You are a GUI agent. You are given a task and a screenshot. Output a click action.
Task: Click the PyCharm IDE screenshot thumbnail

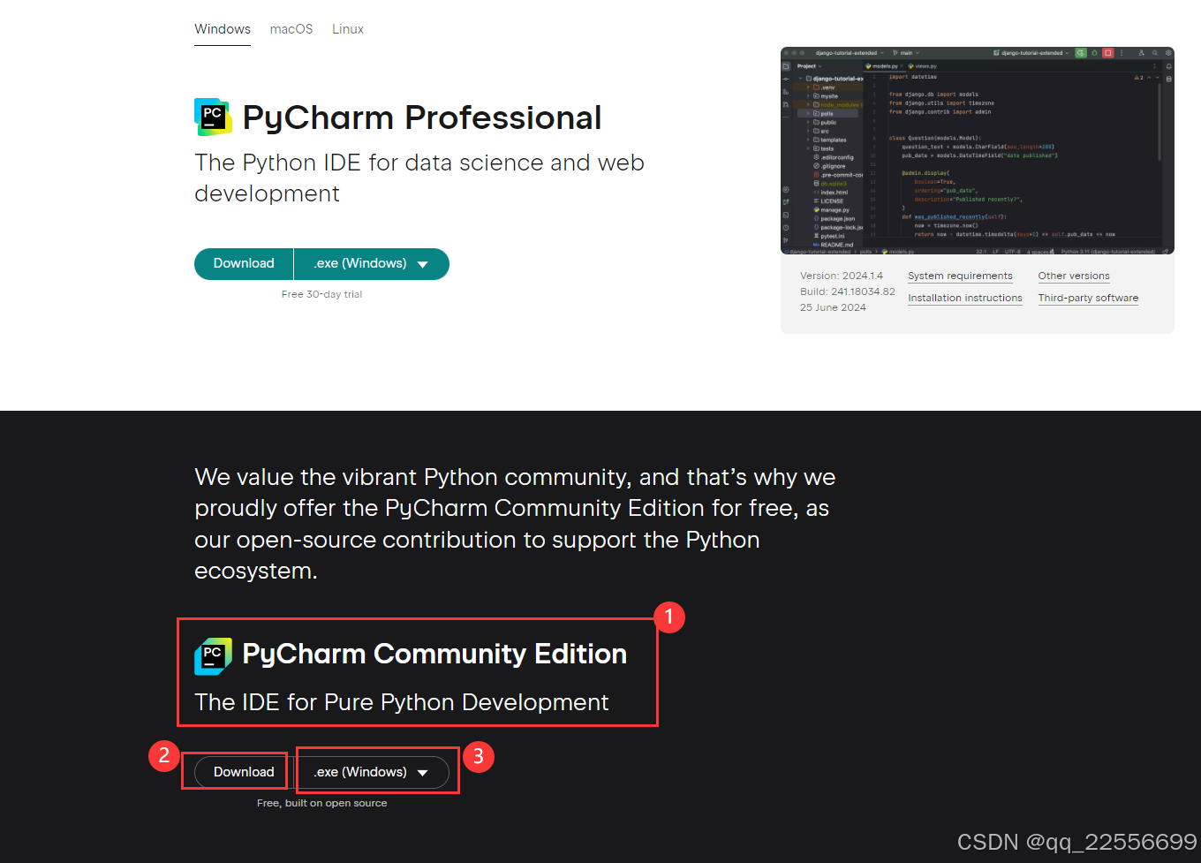point(978,150)
